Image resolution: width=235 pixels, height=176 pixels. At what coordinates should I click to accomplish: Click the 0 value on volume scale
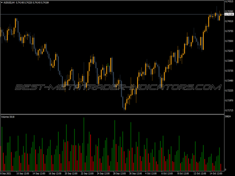(226, 170)
